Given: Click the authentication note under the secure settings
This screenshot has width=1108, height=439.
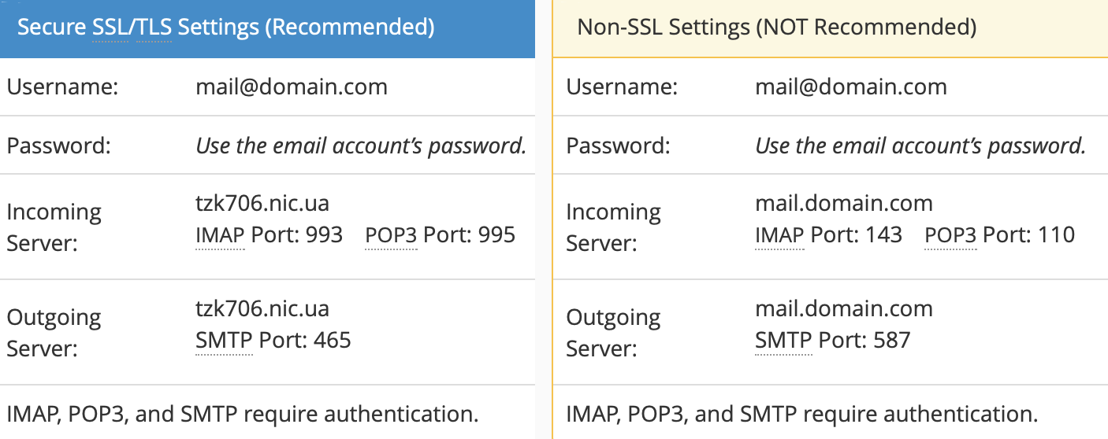Looking at the screenshot, I should (x=243, y=414).
